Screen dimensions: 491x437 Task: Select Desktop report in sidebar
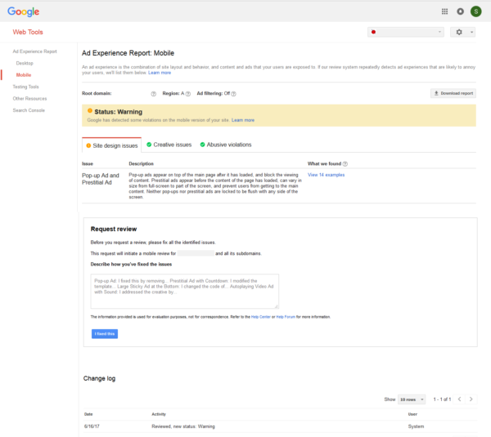point(25,63)
